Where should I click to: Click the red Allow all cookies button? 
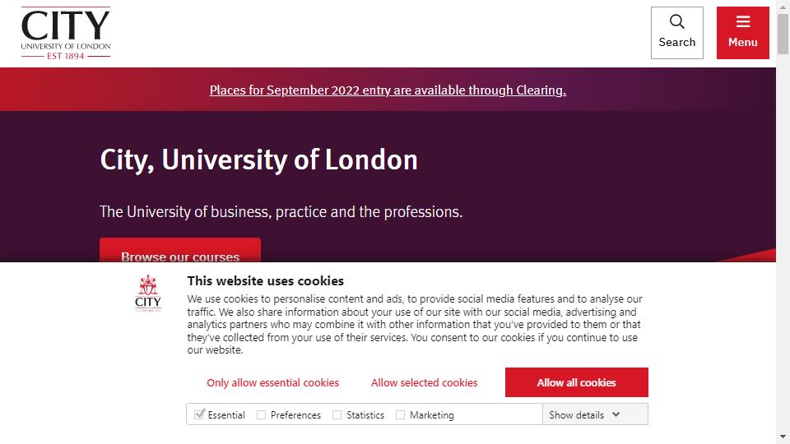point(576,382)
